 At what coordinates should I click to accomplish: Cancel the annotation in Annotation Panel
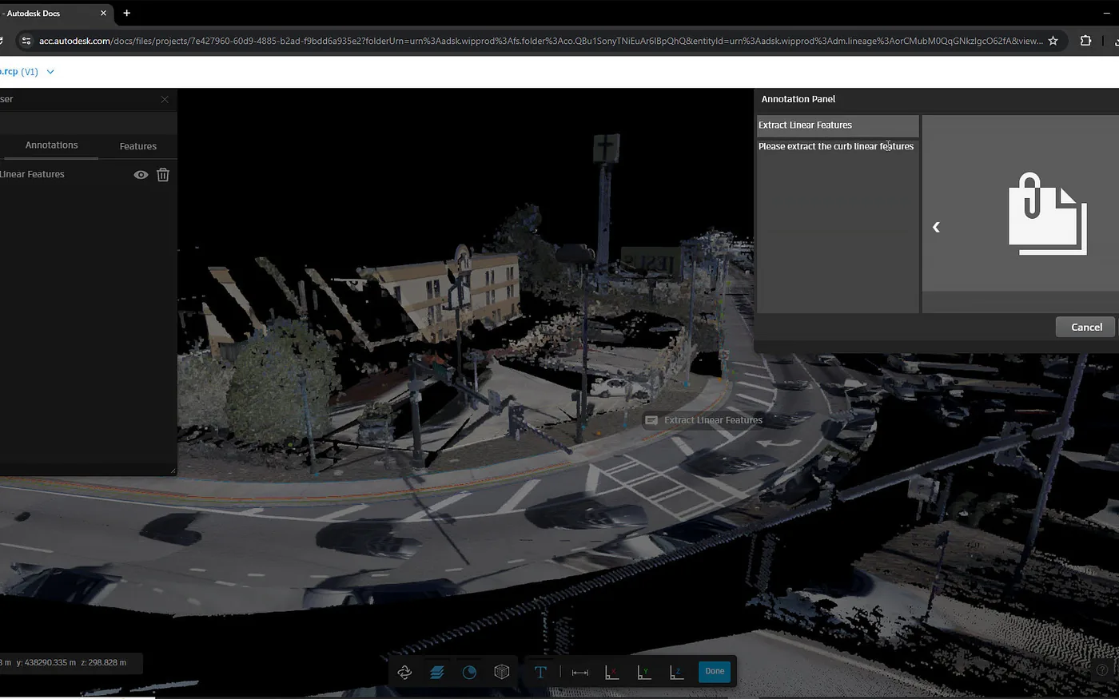point(1086,327)
